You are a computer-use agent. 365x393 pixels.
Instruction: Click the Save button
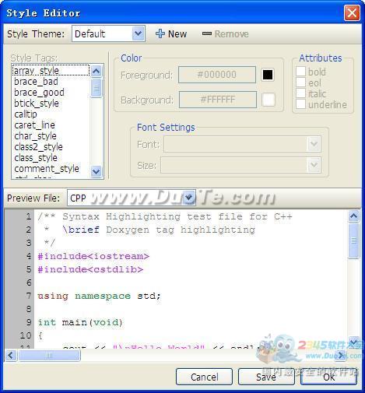[266, 377]
